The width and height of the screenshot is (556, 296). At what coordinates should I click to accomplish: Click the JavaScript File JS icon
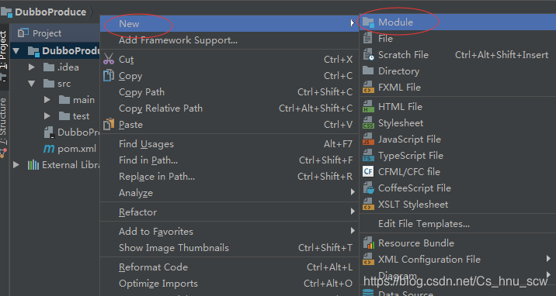368,139
